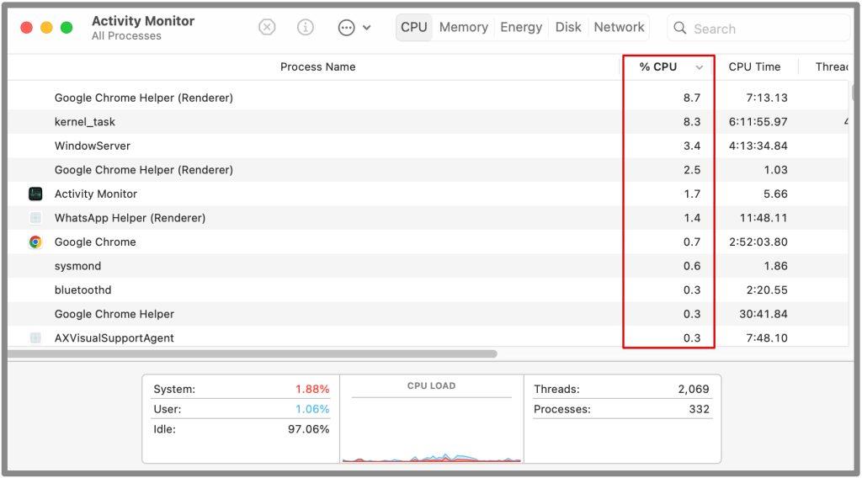Go to the Network tab
This screenshot has width=862, height=478.
[619, 27]
